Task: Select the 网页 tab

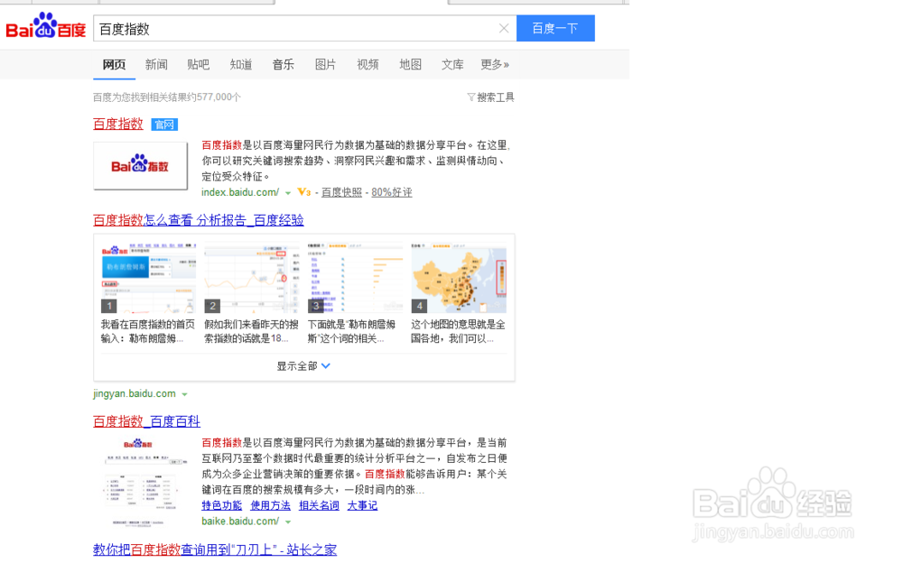Action: point(114,64)
